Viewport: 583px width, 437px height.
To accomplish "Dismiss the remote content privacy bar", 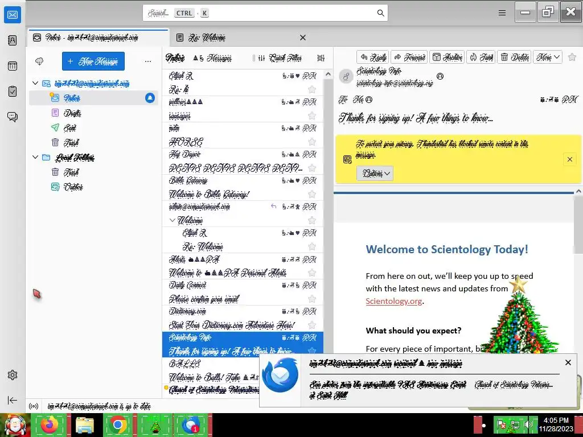I will (569, 159).
